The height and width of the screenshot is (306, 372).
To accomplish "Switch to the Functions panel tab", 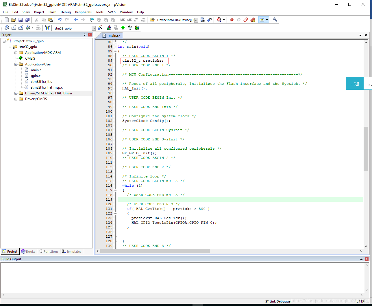I will point(49,252).
